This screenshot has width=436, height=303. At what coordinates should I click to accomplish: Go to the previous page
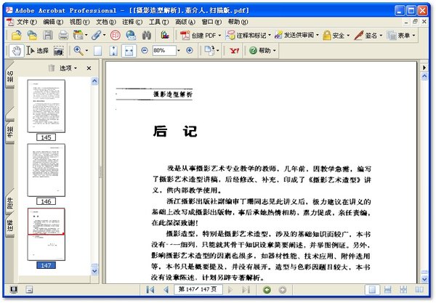tap(166, 290)
